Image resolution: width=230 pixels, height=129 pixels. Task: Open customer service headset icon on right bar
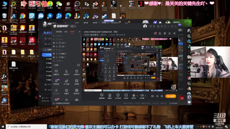[189, 97]
